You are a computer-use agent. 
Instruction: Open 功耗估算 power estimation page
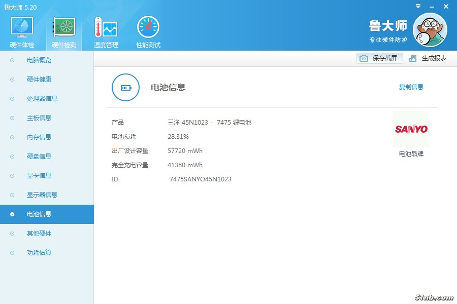[39, 253]
